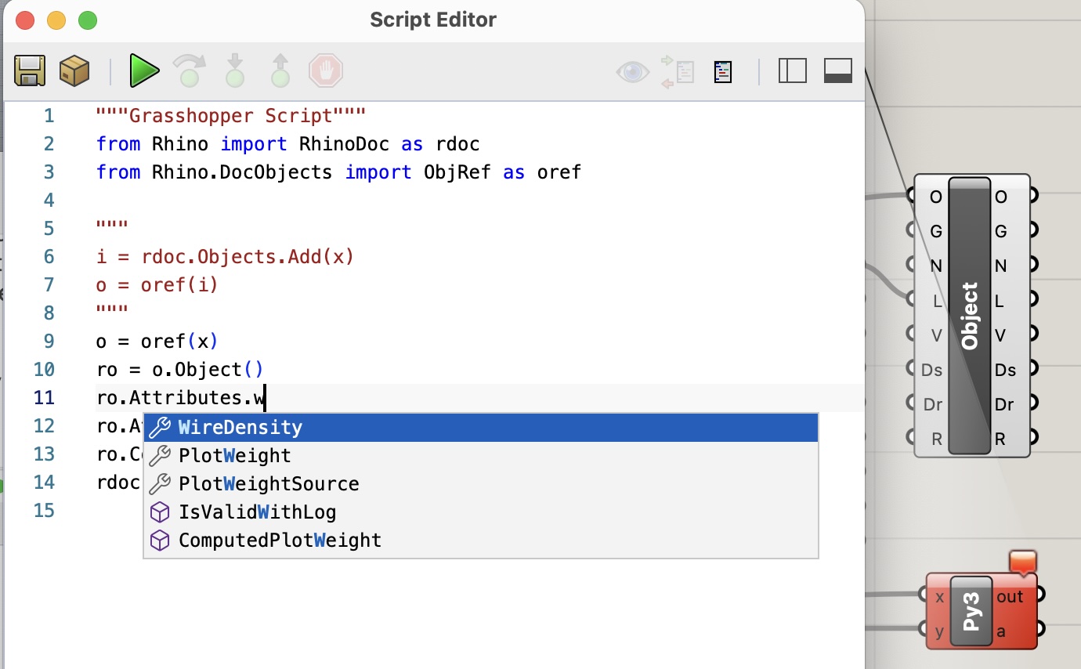This screenshot has width=1081, height=669.
Task: Choose ComputedPlotWeight from the suggestions
Action: point(481,540)
